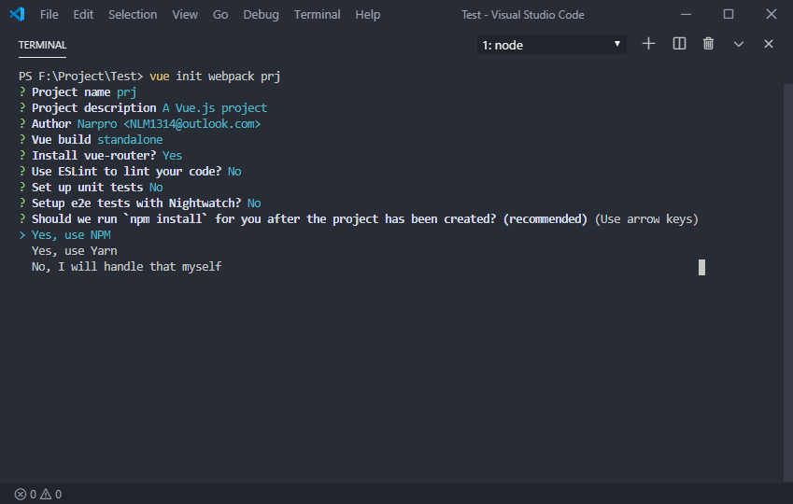The image size is (793, 504).
Task: Close the VS Code window
Action: click(x=772, y=14)
